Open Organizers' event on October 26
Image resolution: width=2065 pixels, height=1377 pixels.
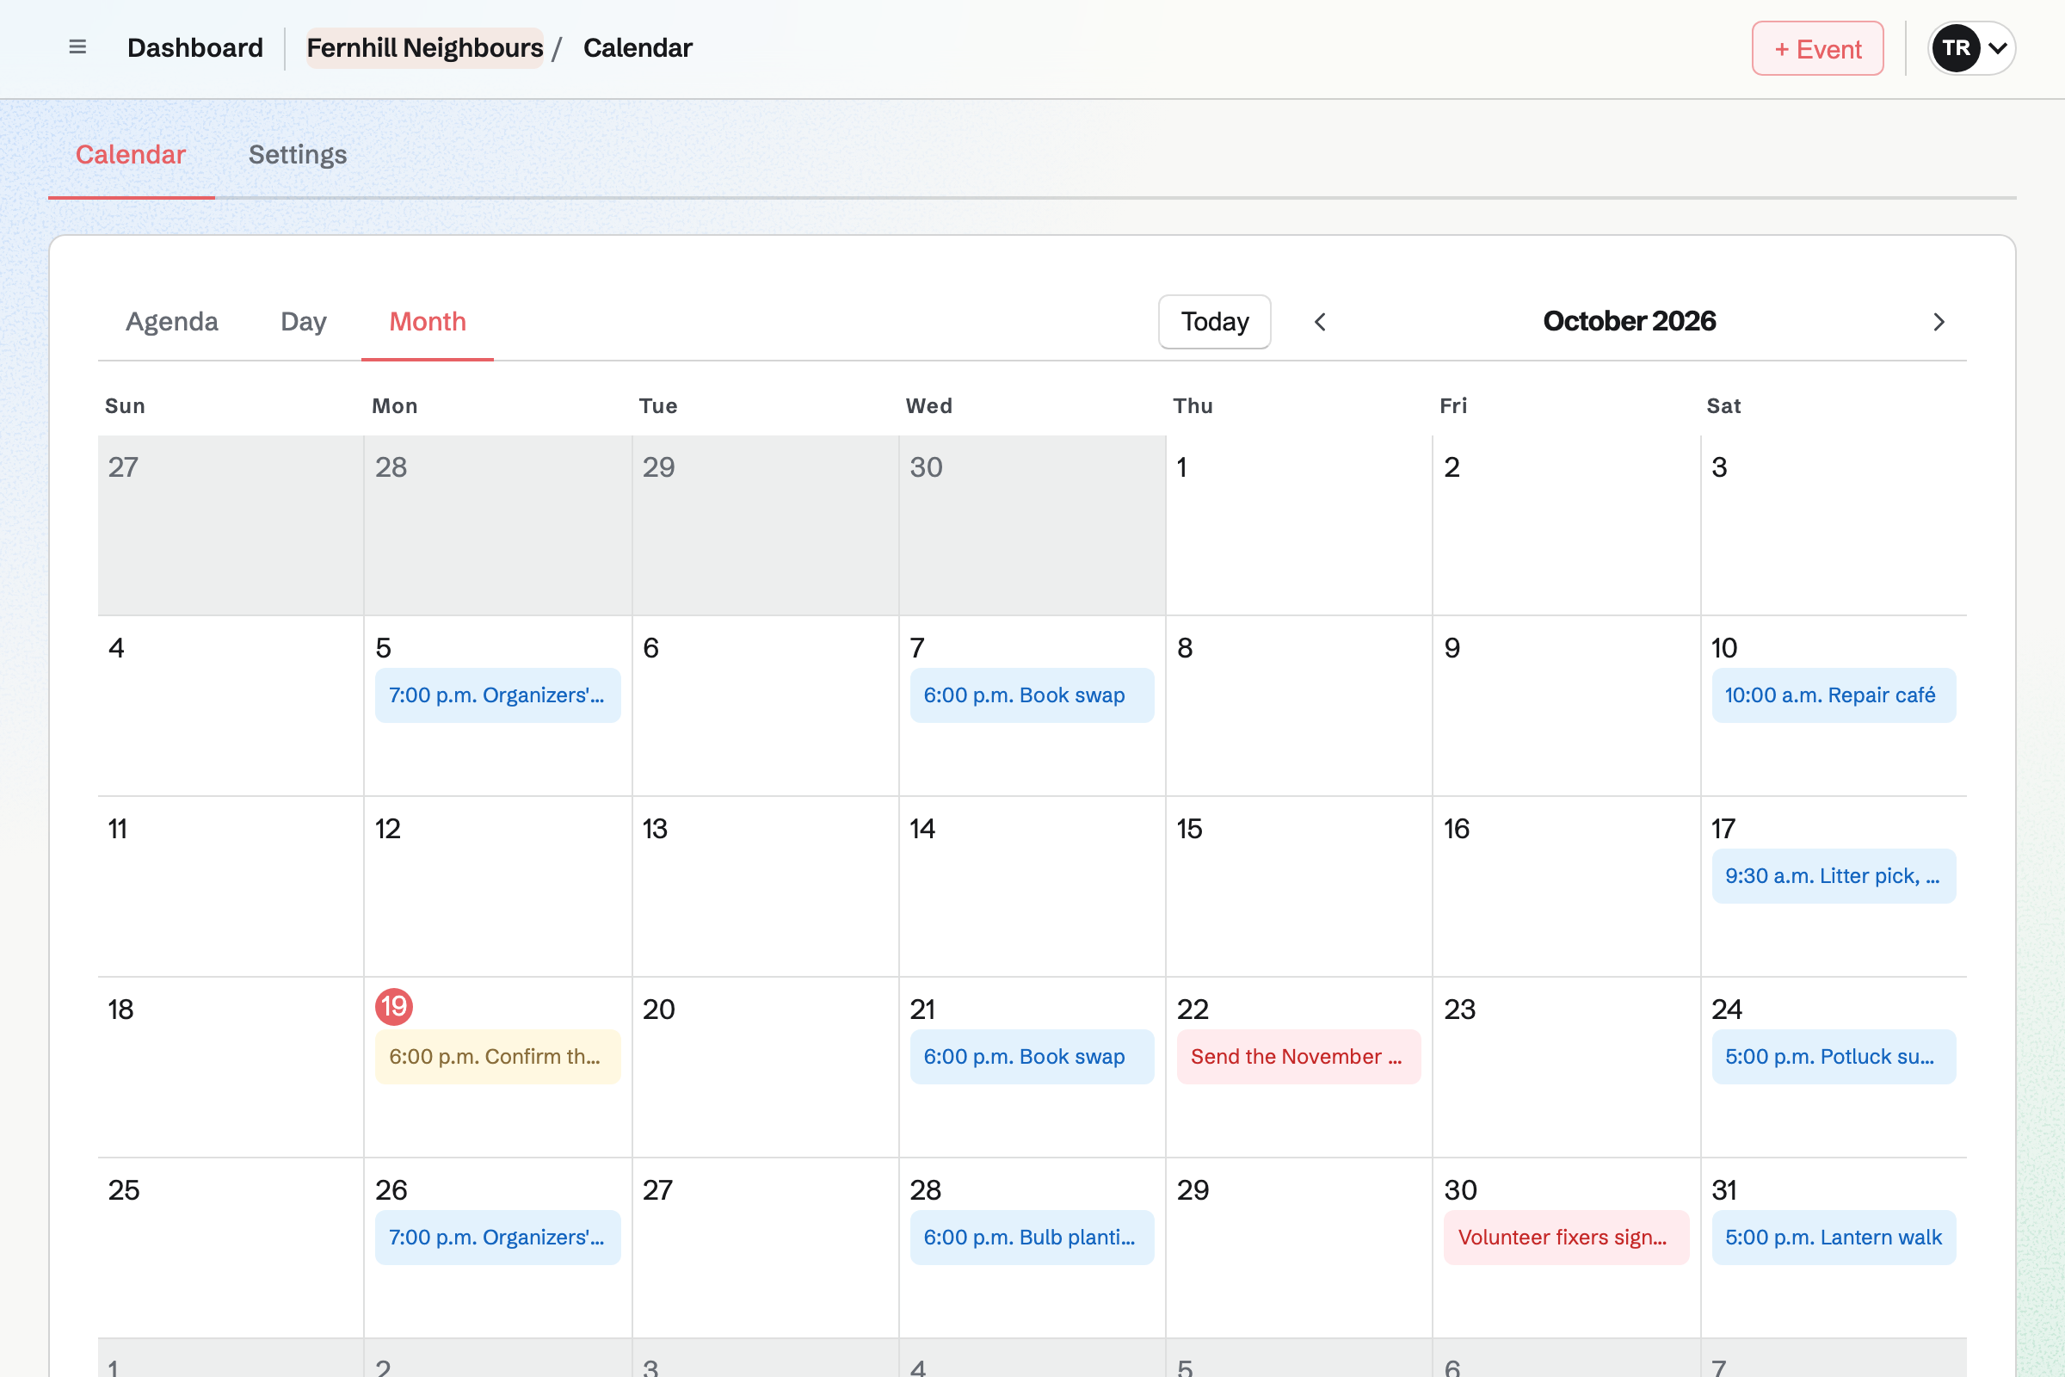pos(498,1238)
